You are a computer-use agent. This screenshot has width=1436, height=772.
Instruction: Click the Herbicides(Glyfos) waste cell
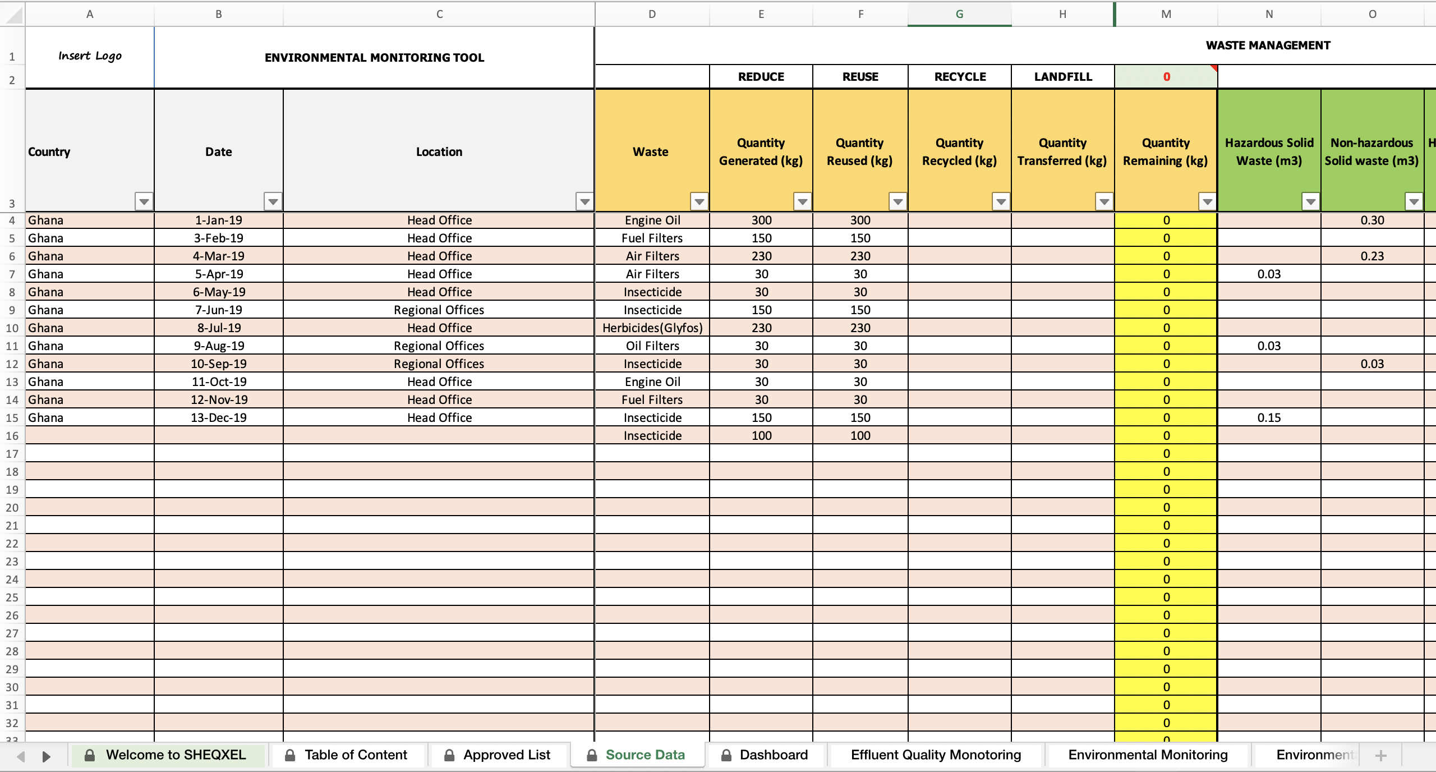(x=652, y=328)
